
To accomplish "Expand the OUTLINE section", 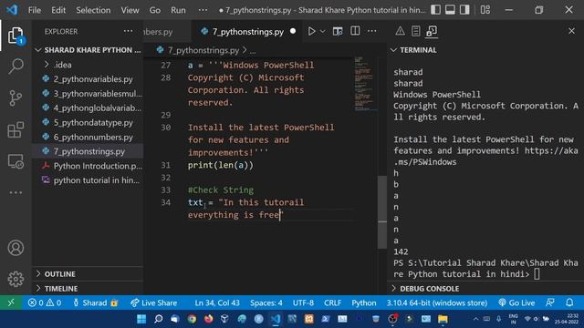I will click(88, 273).
